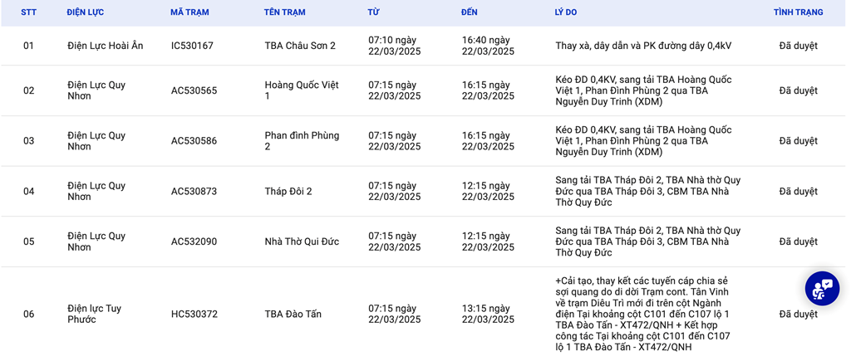Click the STT column header
851x361 pixels.
28,12
